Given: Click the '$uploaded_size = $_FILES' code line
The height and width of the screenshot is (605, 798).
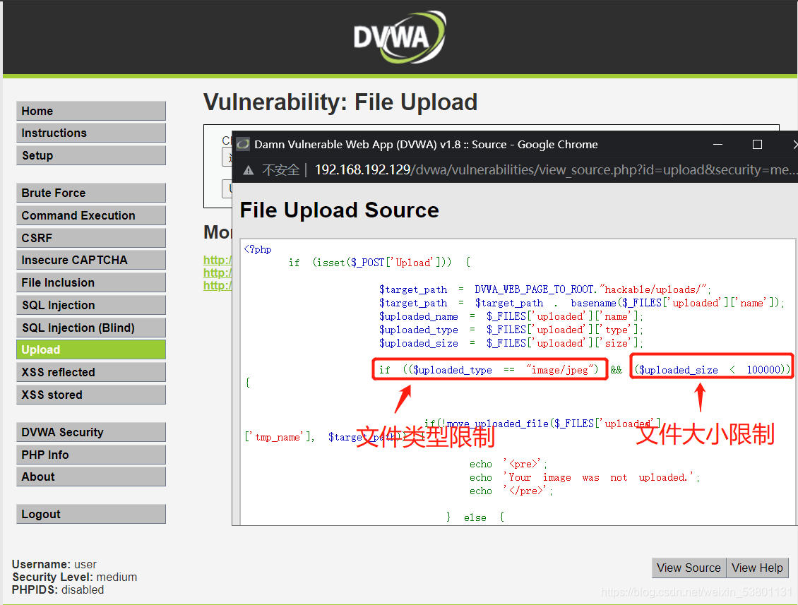Looking at the screenshot, I should point(511,343).
